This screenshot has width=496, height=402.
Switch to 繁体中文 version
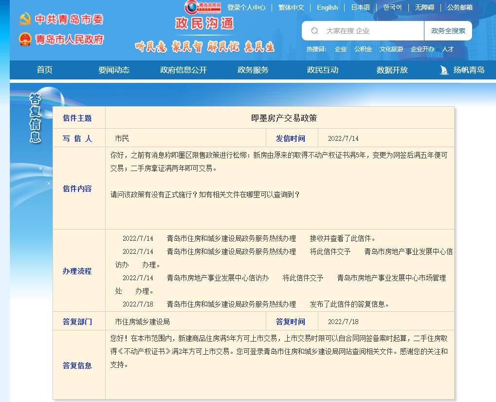tap(291, 7)
